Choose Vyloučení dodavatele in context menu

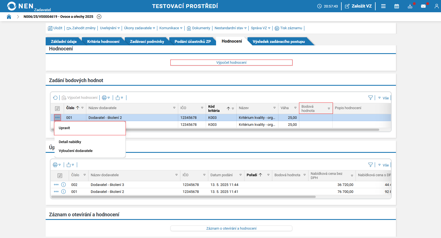click(x=76, y=151)
